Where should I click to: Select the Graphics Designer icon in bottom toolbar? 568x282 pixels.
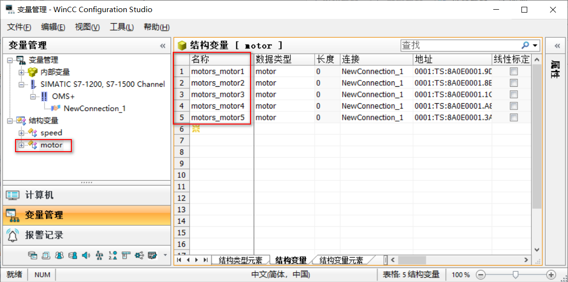[x=46, y=255]
